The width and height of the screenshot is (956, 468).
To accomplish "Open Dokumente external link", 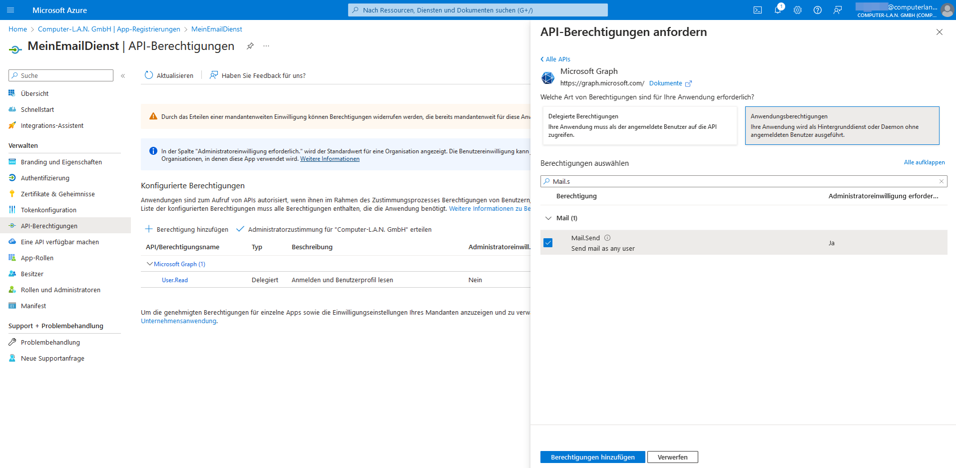I will (x=670, y=83).
